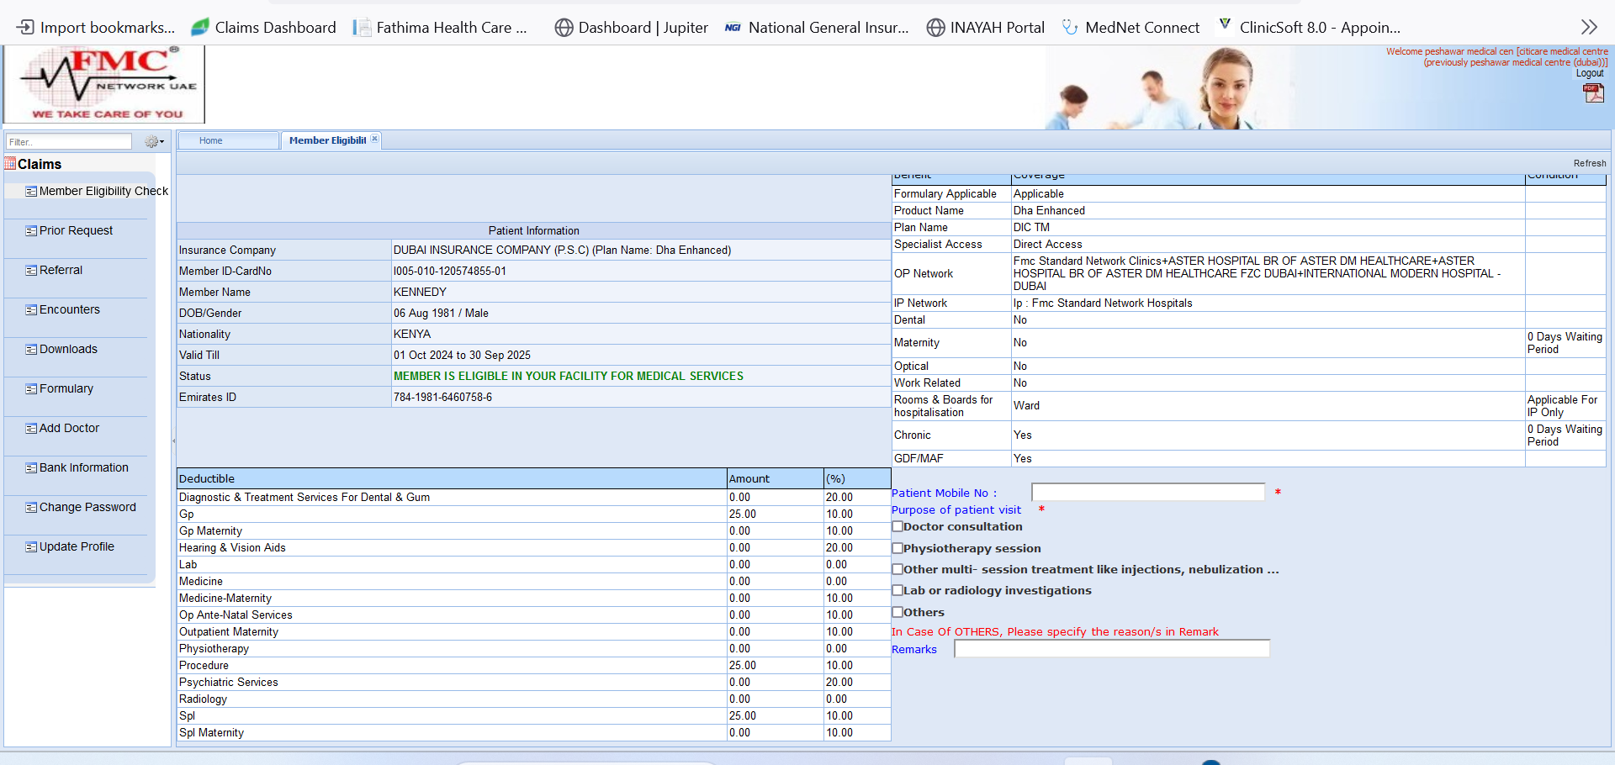This screenshot has height=765, width=1615.
Task: Click the Add Doctor sidebar icon
Action: pyautogui.click(x=31, y=429)
